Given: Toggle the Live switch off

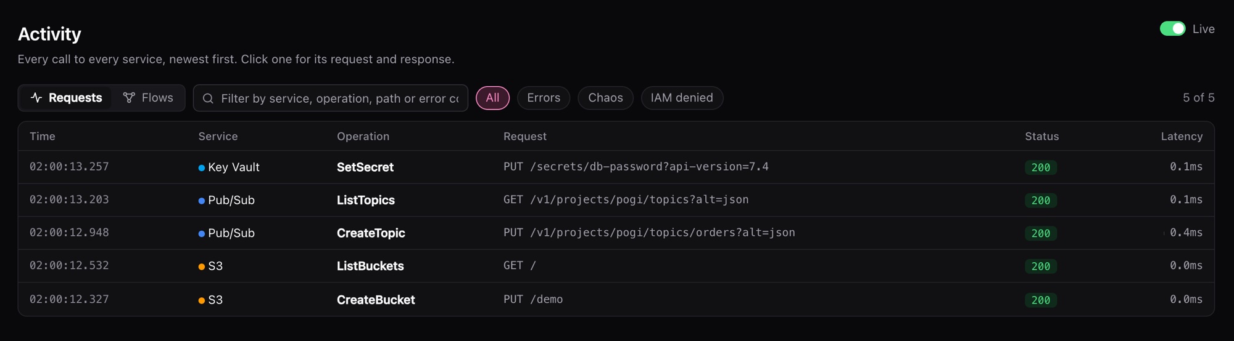Looking at the screenshot, I should click(x=1172, y=29).
